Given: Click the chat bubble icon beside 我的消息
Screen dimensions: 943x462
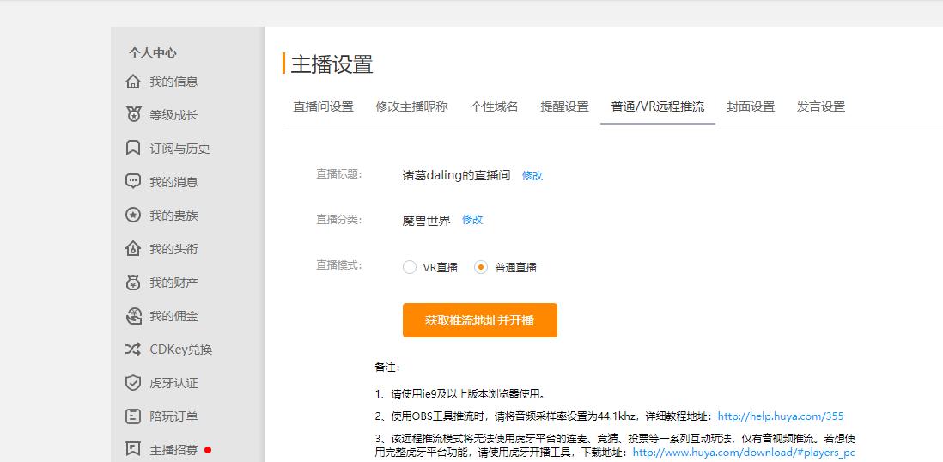Looking at the screenshot, I should (133, 182).
